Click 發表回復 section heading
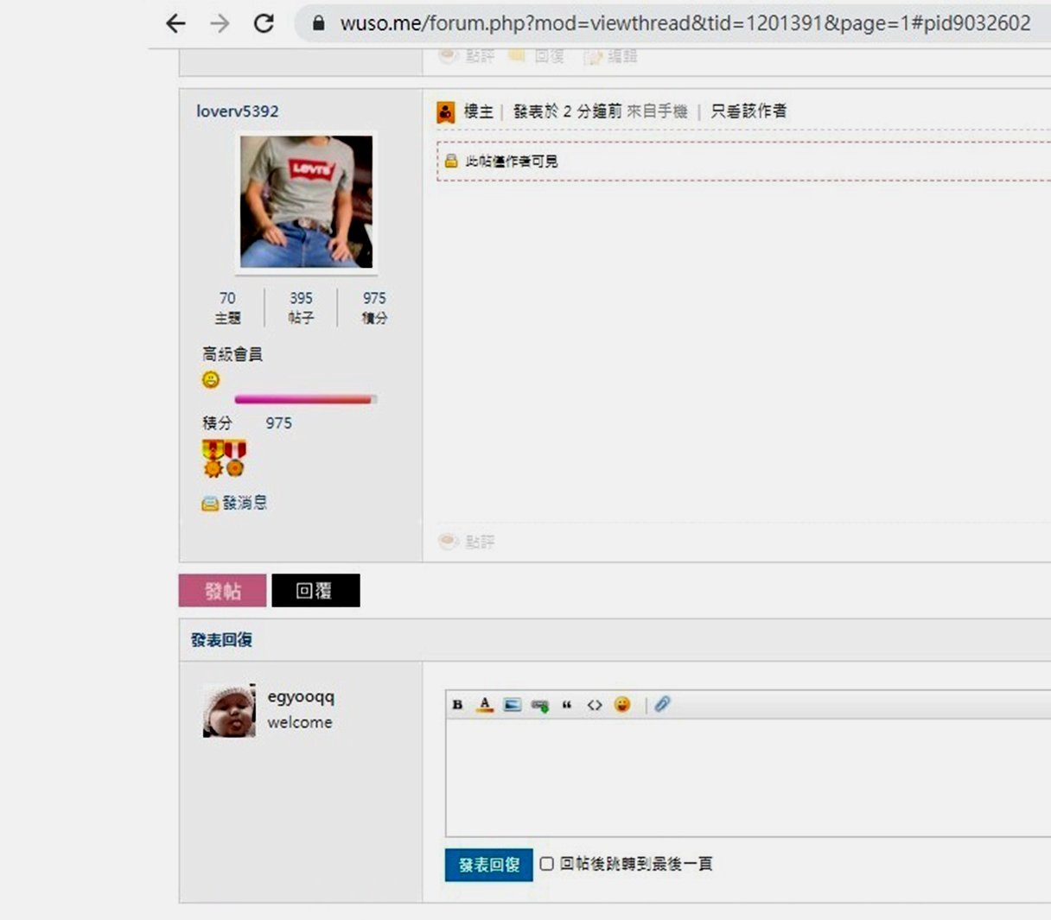 point(222,640)
